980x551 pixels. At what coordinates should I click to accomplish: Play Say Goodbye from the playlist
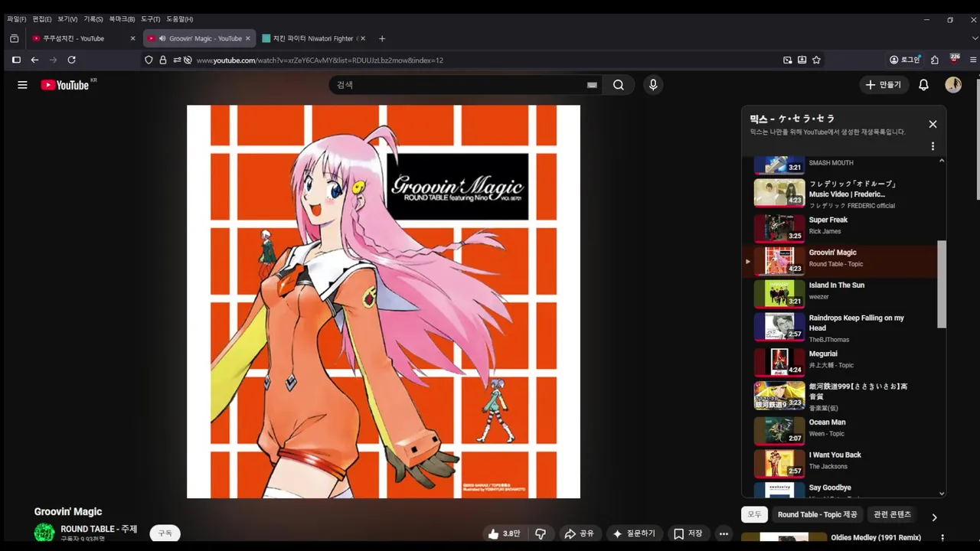840,490
